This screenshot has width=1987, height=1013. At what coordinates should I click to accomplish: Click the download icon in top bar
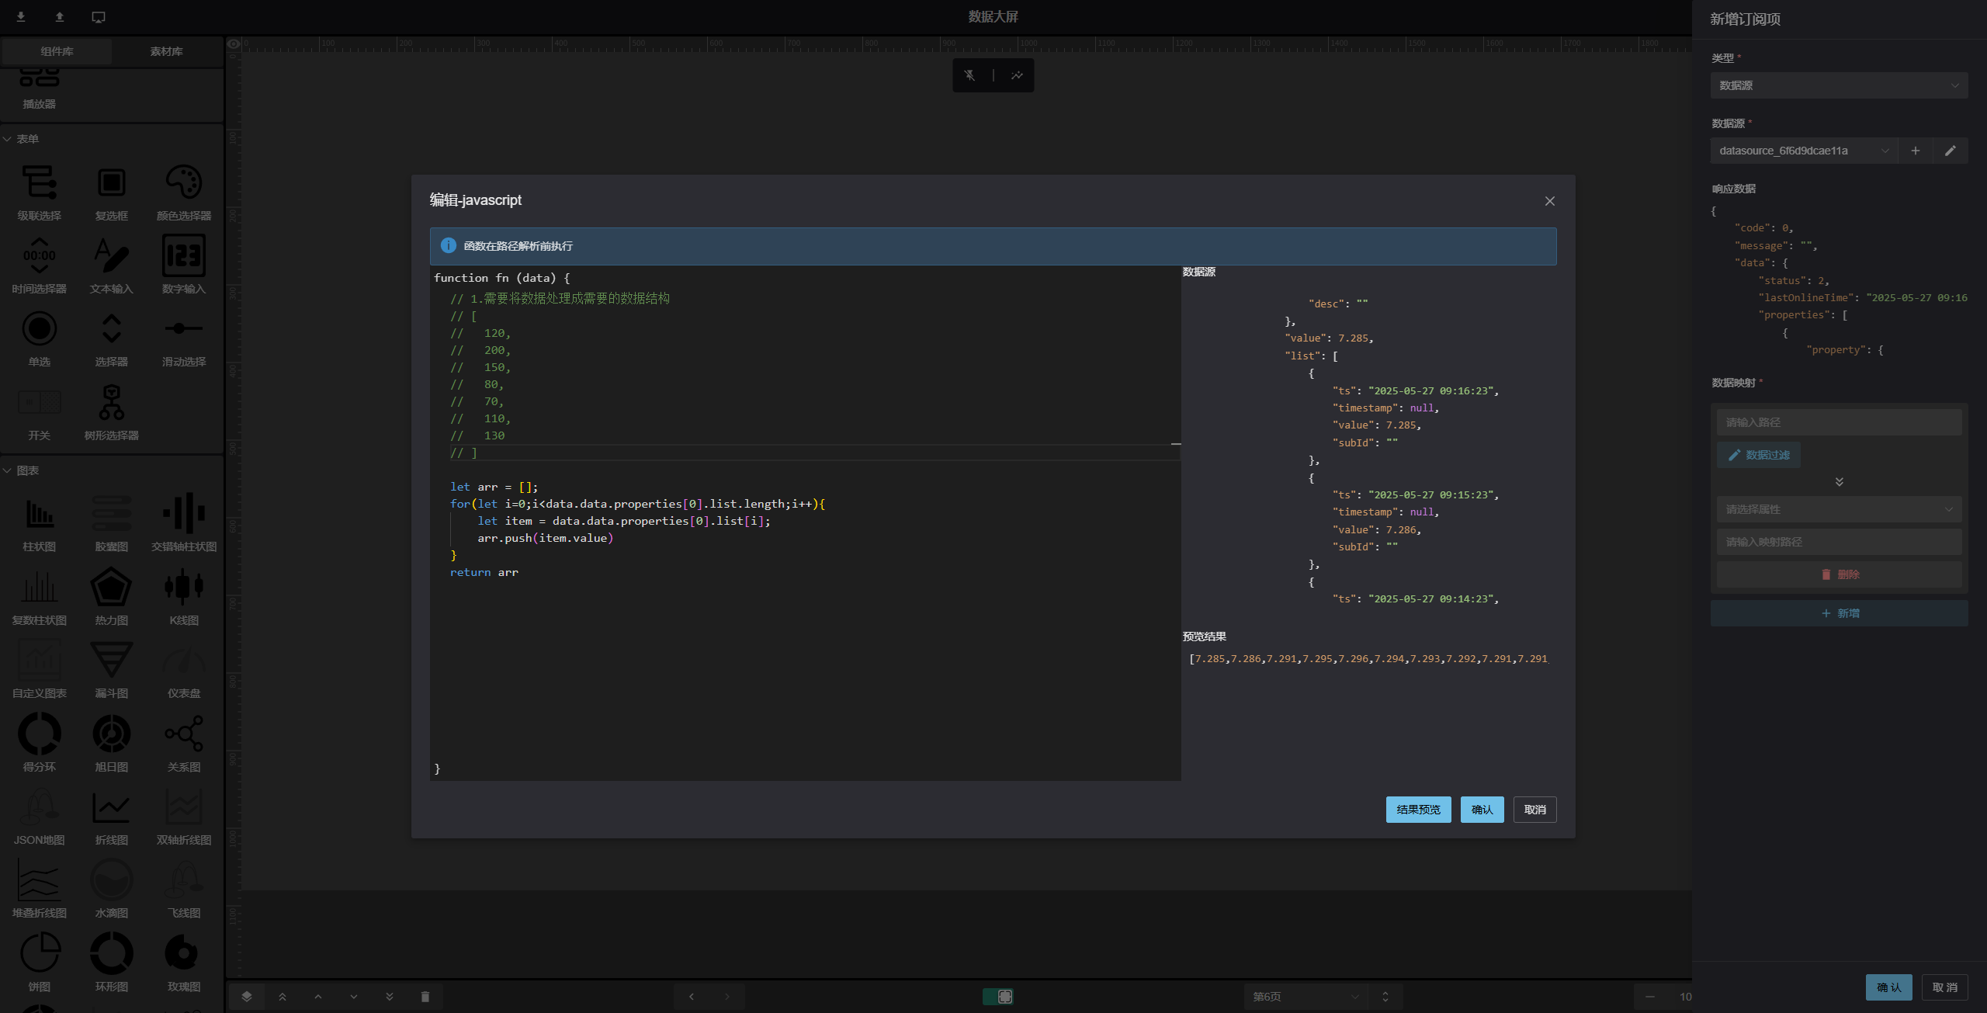21,16
